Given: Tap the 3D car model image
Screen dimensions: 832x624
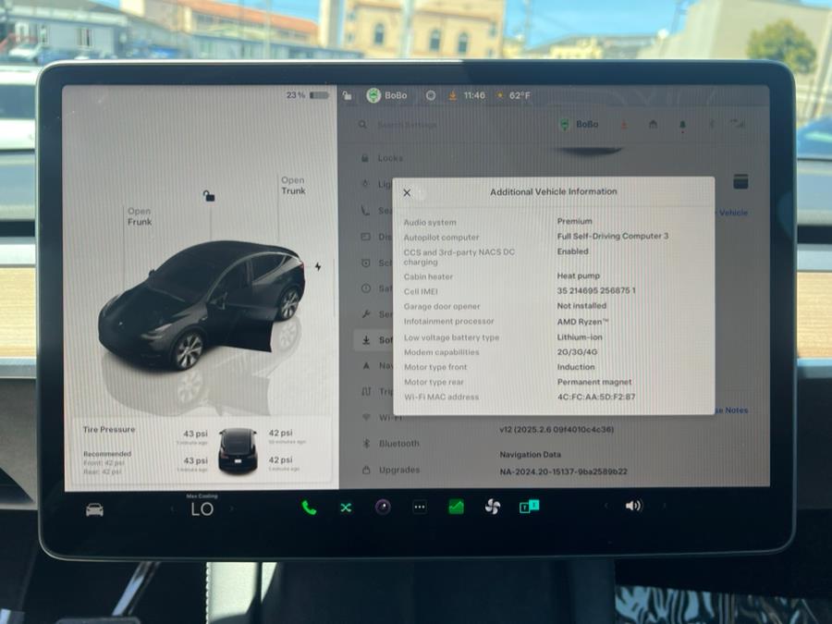Looking at the screenshot, I should tap(202, 305).
